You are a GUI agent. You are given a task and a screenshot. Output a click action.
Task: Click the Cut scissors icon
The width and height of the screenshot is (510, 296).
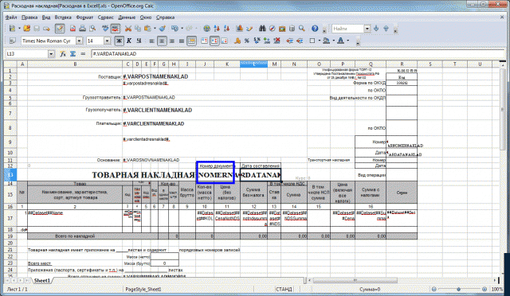(x=127, y=29)
